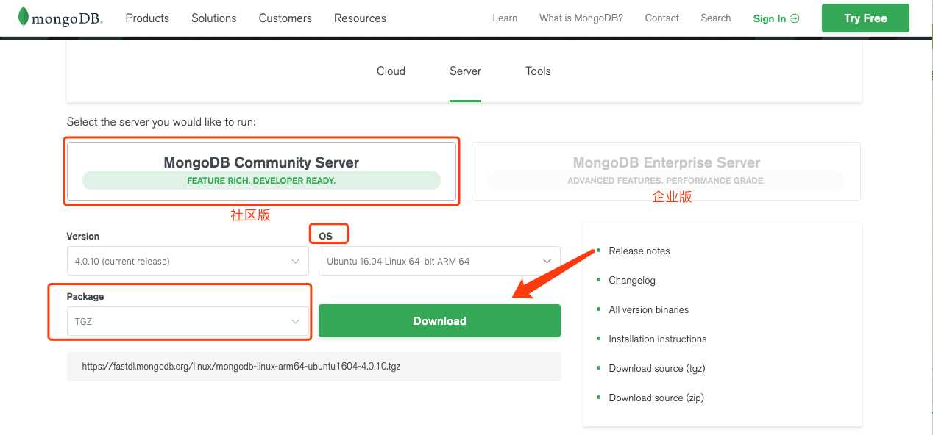Click the OS dropdown chevron arrow
Screen dimensions: 933x435
point(547,262)
